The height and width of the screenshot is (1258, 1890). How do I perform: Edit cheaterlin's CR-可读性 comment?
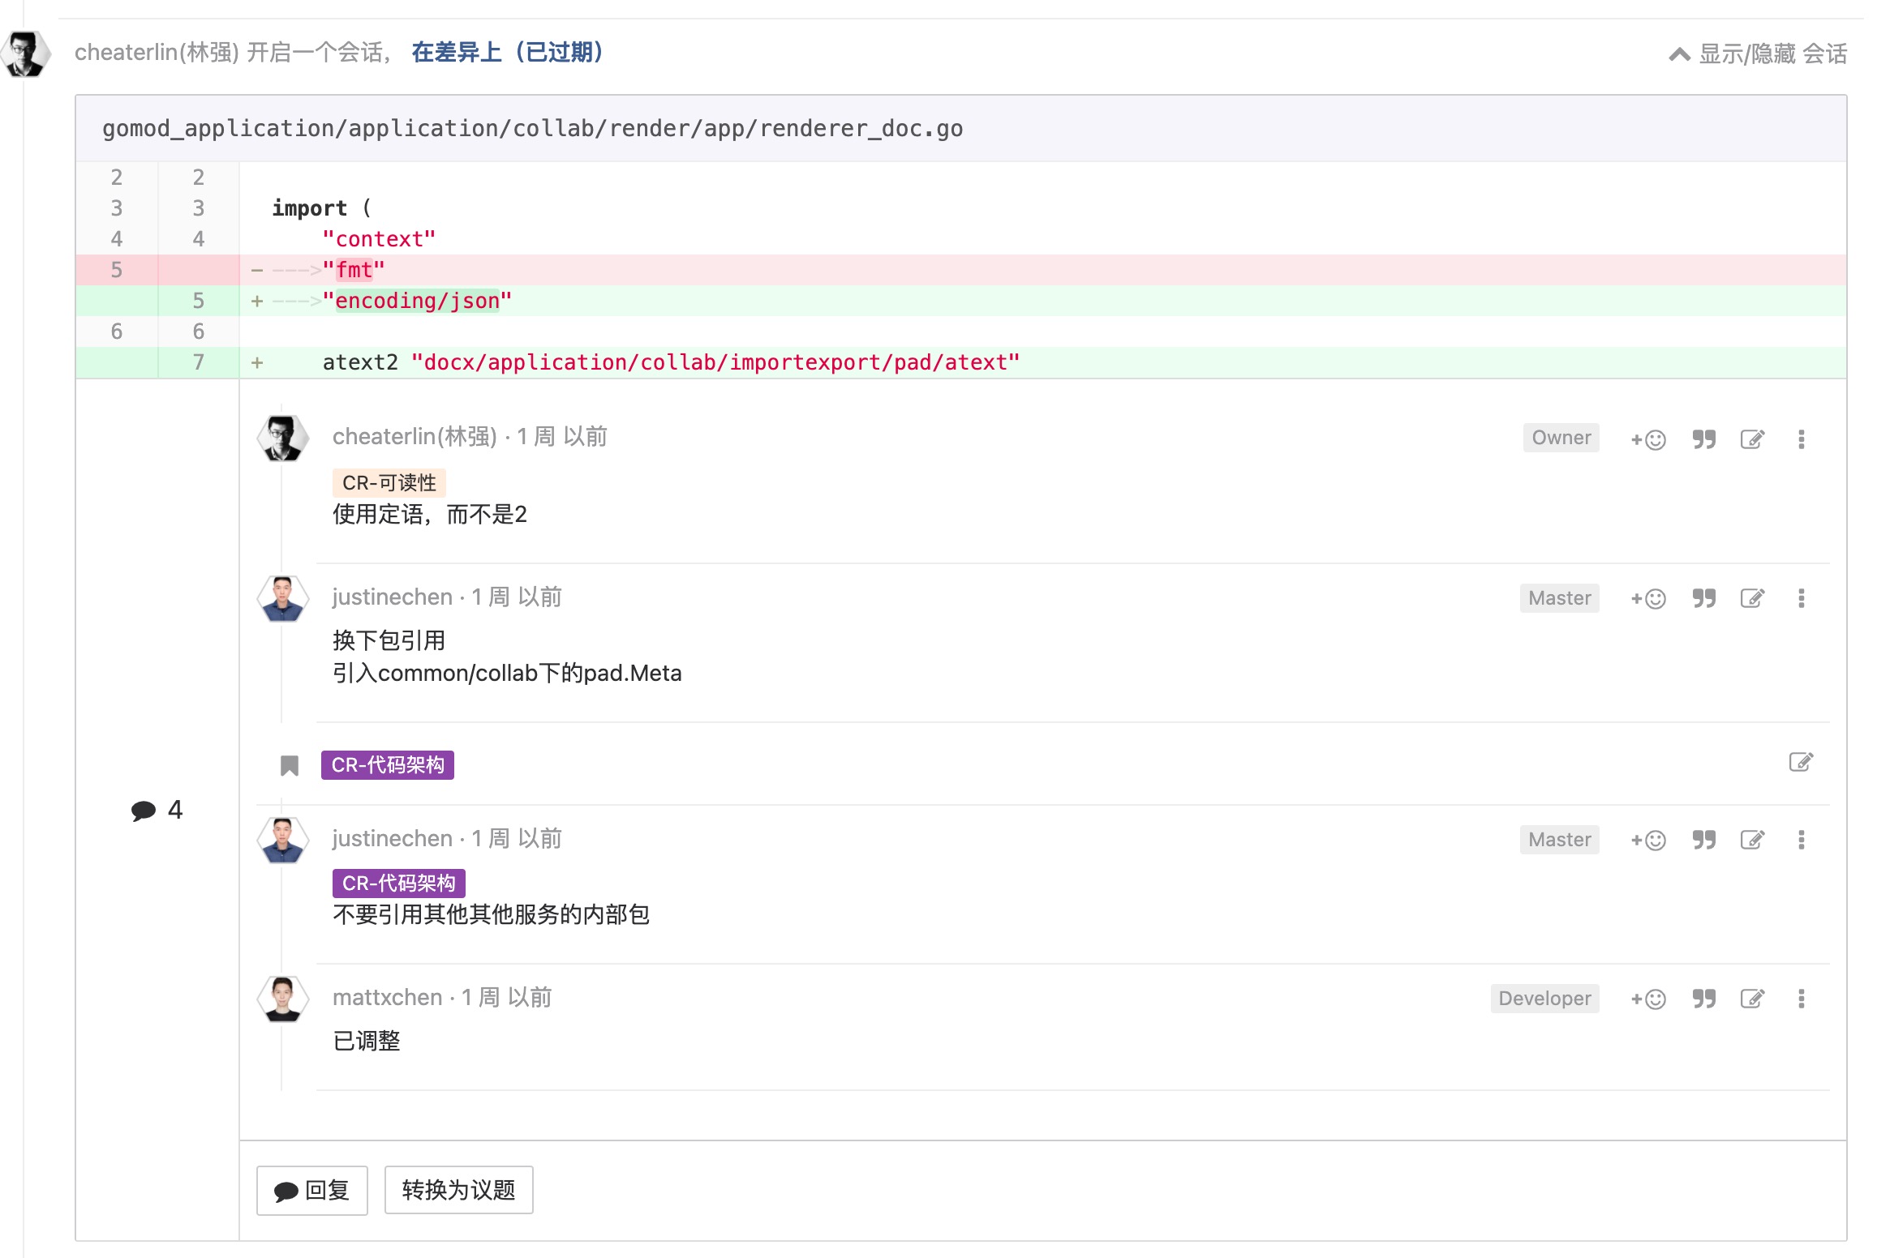pos(1752,439)
